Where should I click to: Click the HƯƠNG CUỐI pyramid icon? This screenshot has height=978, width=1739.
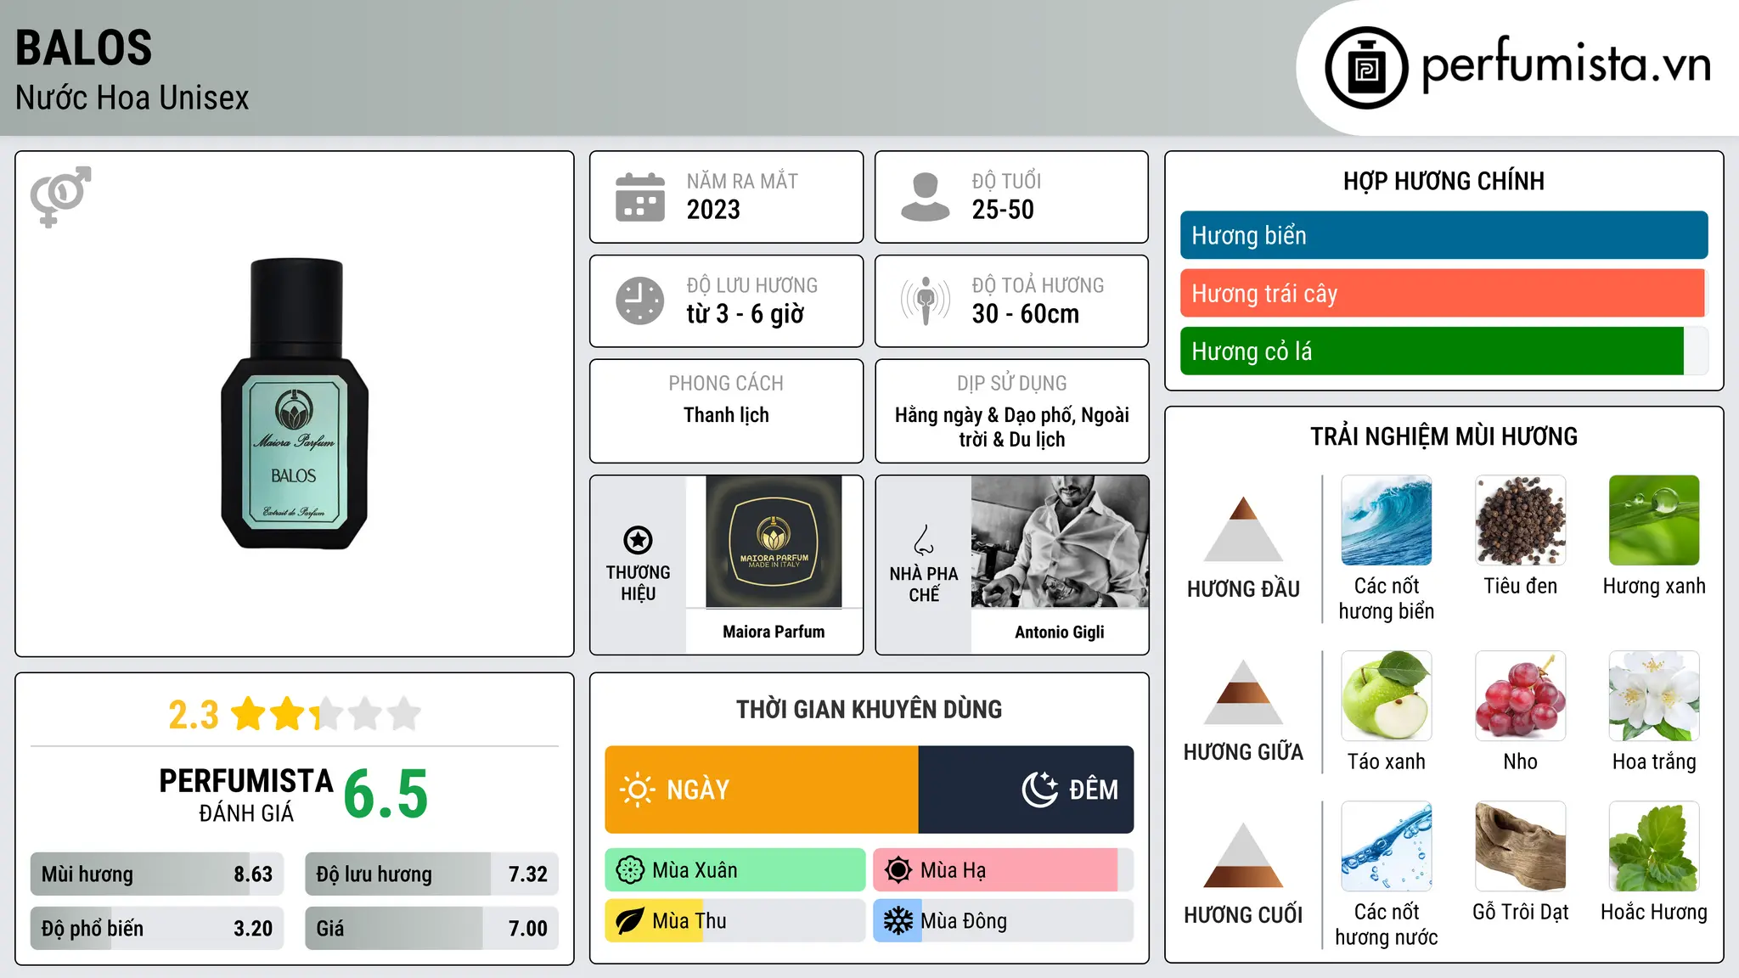pos(1243,855)
